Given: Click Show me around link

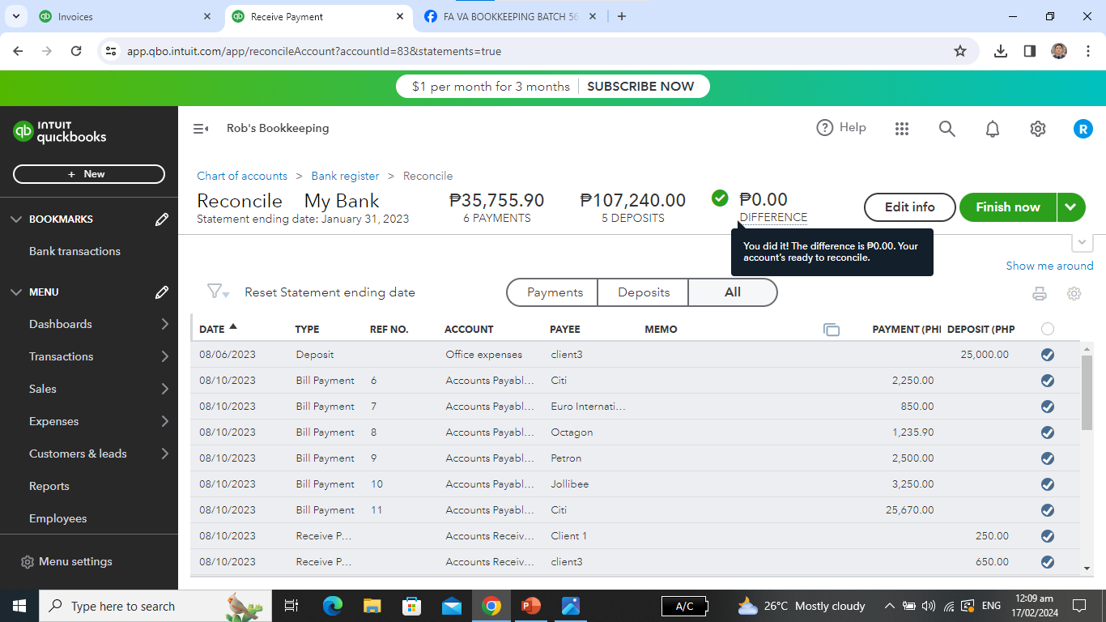Looking at the screenshot, I should point(1049,266).
